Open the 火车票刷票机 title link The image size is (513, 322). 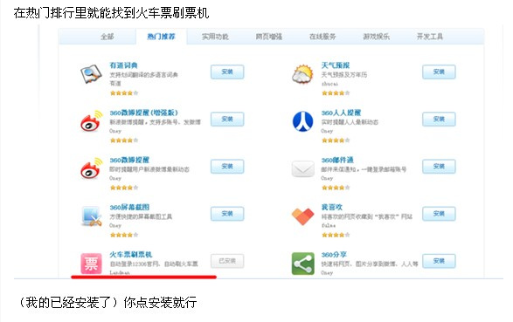click(x=131, y=255)
